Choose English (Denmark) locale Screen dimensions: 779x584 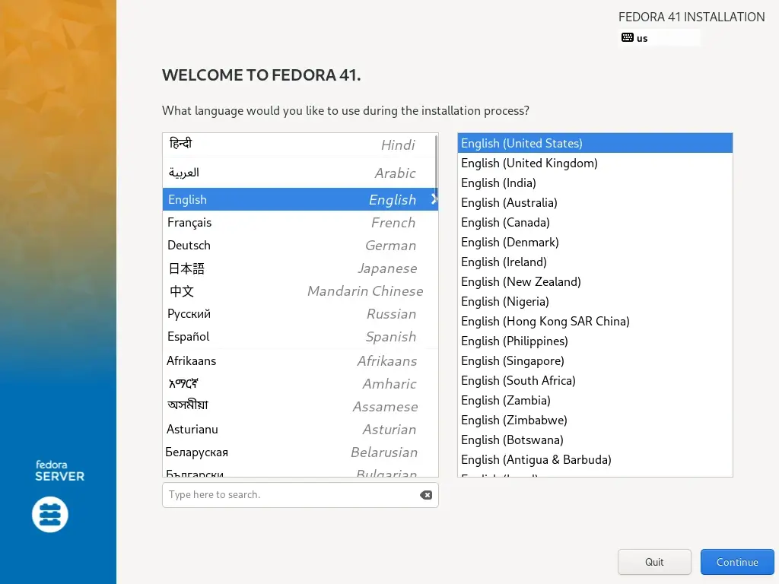[595, 243]
